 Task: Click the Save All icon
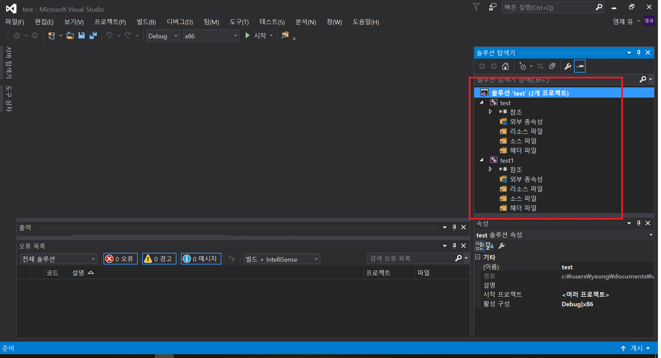coord(93,36)
